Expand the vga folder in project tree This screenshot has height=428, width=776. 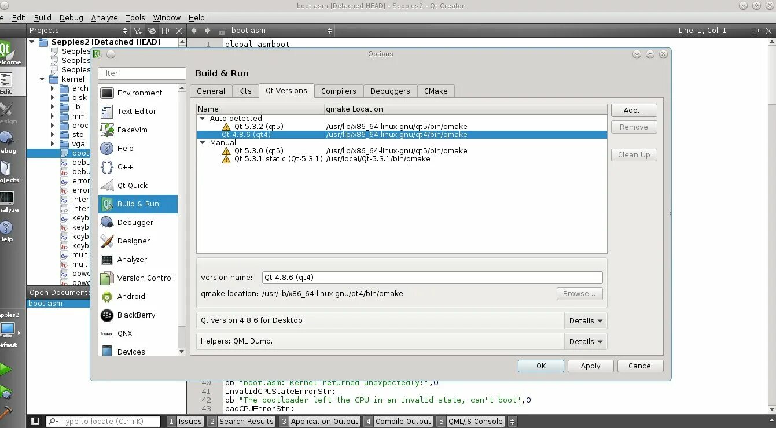[52, 144]
